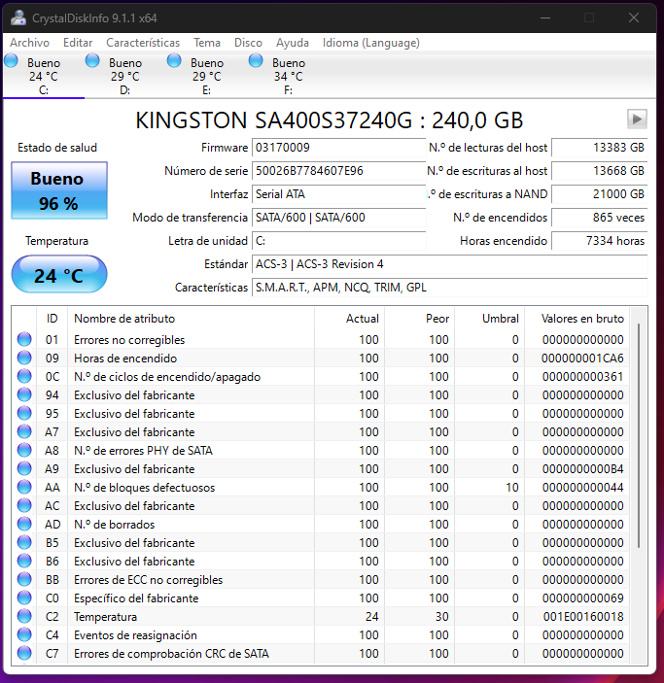Click the CrystalDiskInfo app icon in title bar
Viewport: 664px width, 683px height.
pyautogui.click(x=18, y=17)
